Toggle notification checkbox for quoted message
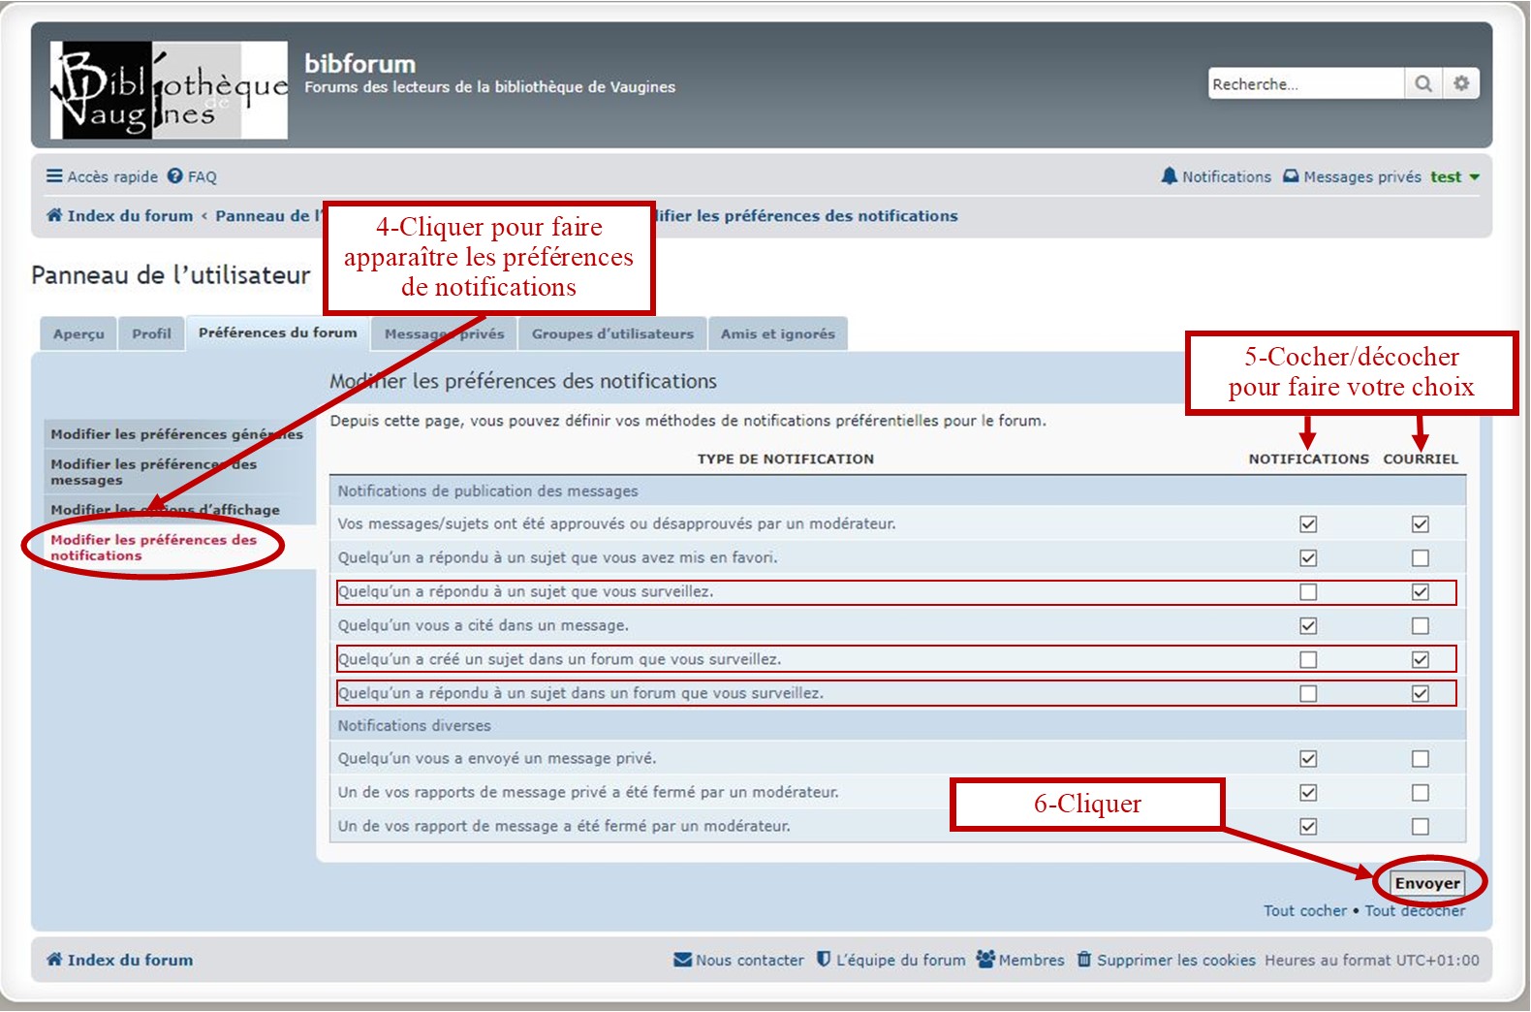Viewport: 1531px width, 1012px height. pyautogui.click(x=1308, y=626)
